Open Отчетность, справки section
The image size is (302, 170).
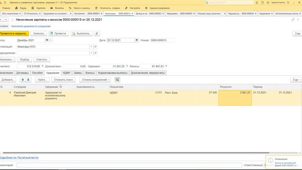[108, 8]
